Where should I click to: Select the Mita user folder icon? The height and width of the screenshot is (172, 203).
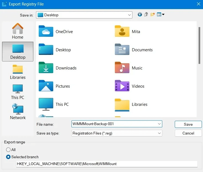pos(122,31)
